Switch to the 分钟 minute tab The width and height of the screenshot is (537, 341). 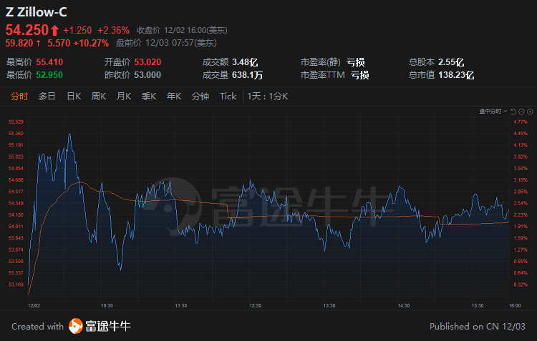pos(200,97)
